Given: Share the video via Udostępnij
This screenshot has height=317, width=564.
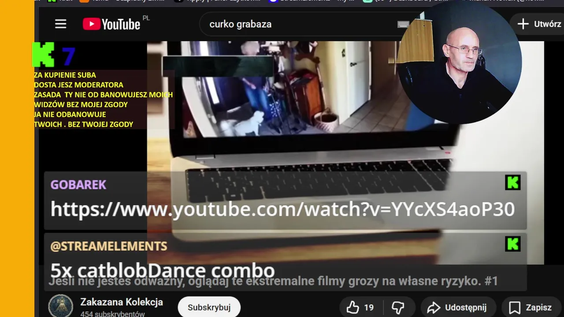Looking at the screenshot, I should [x=458, y=307].
